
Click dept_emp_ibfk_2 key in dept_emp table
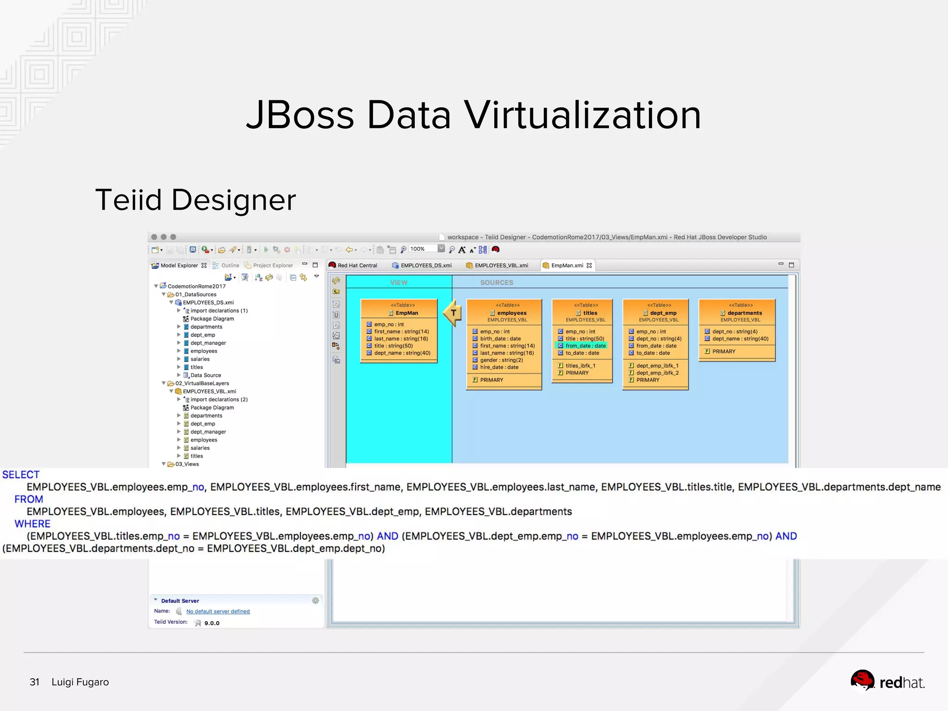pos(654,373)
